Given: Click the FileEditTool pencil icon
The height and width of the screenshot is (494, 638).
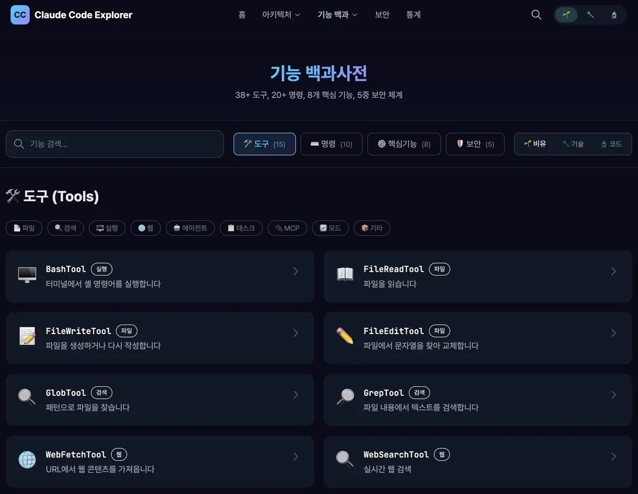Looking at the screenshot, I should [345, 336].
